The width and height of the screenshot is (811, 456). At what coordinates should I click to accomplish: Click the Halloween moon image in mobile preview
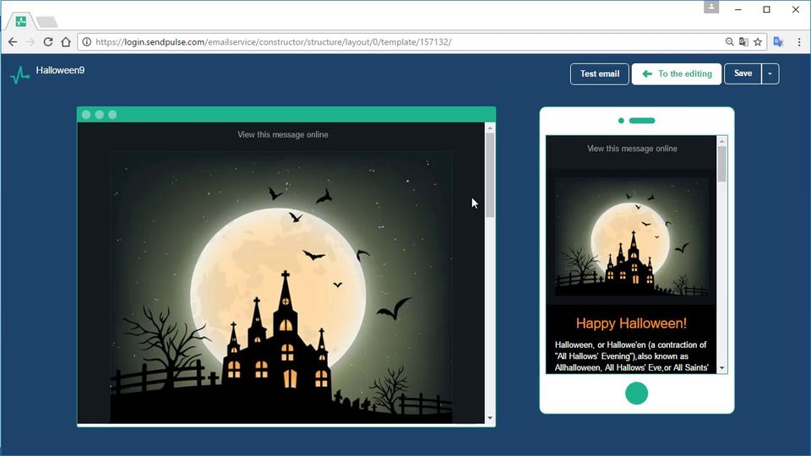click(632, 238)
